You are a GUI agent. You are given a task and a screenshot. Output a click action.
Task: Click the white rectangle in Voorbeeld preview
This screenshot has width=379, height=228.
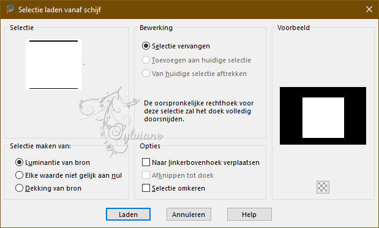tap(323, 118)
